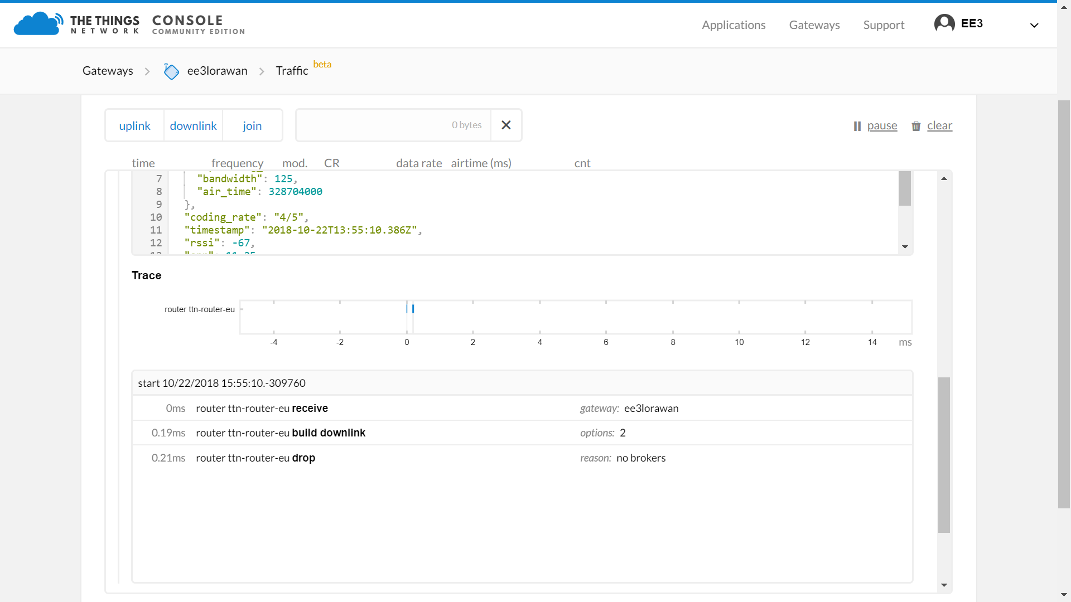Click the payload filter input field
The width and height of the screenshot is (1071, 602).
[x=390, y=125]
